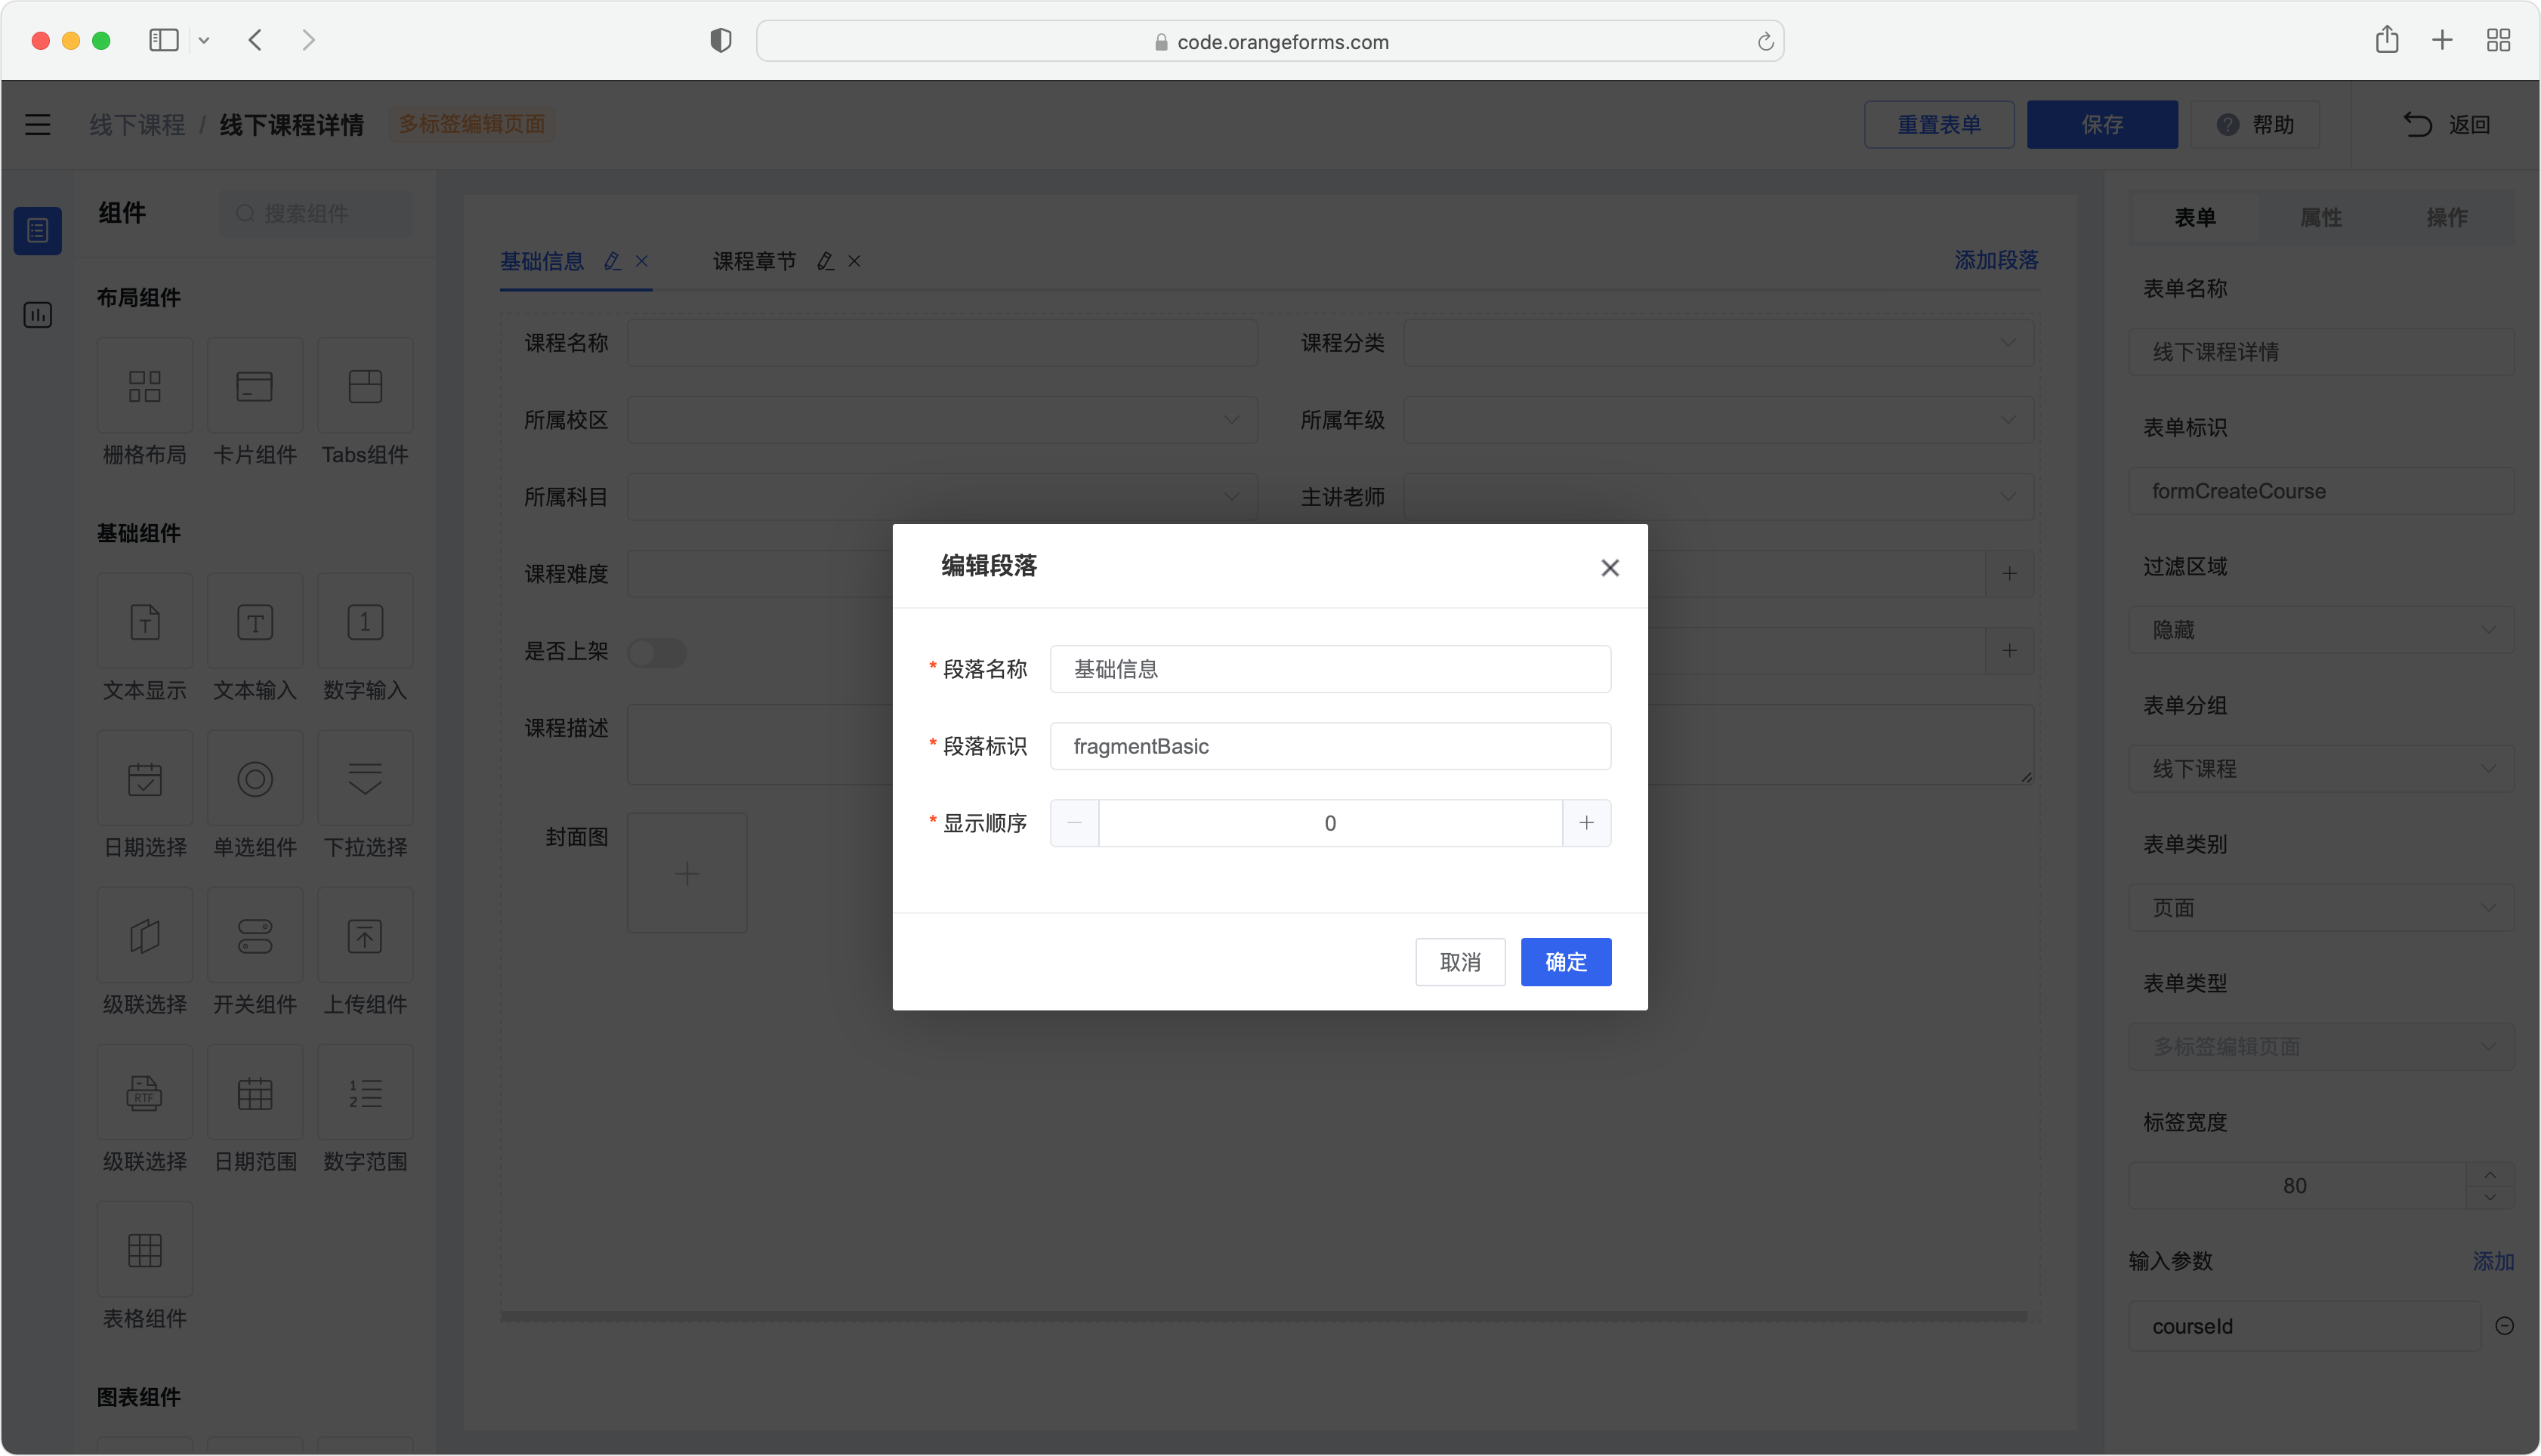This screenshot has width=2541, height=1456.
Task: Focus the 段落标识 input containing fragmentBasic
Action: click(1329, 746)
